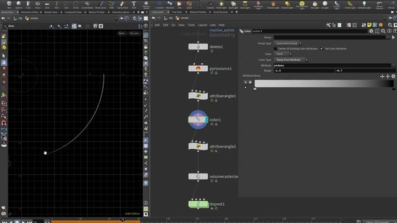Select the Spray Paint shelf tool
The image size is (397, 223).
(123, 4)
